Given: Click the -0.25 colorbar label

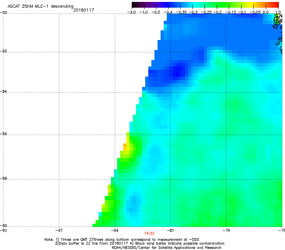Looking at the screenshot, I should click(x=206, y=12).
